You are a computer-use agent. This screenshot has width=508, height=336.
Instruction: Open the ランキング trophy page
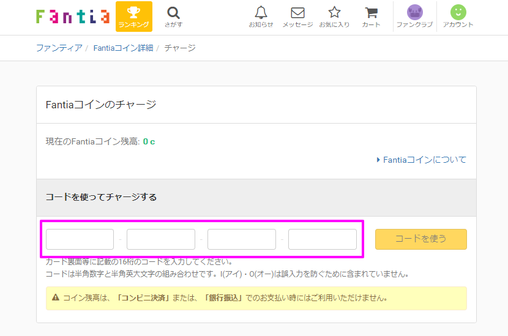point(133,17)
